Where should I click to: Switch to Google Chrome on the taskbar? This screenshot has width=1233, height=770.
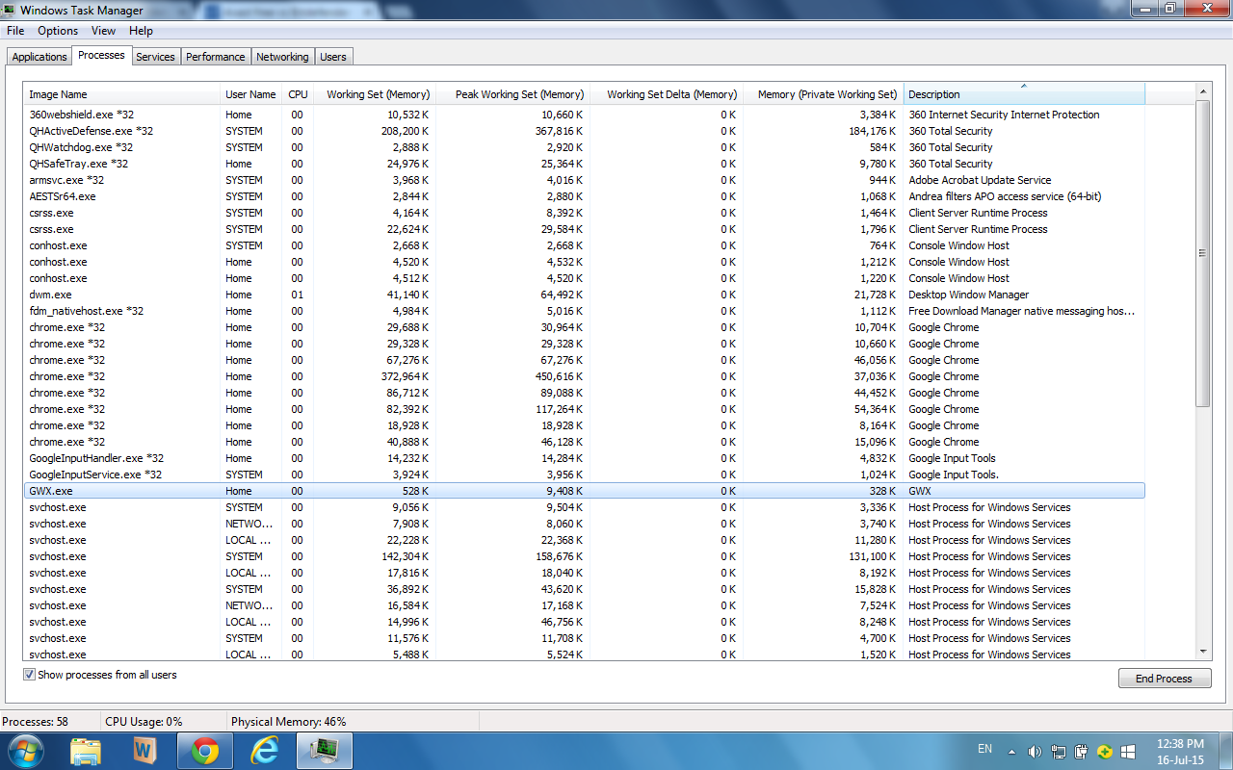(x=204, y=751)
